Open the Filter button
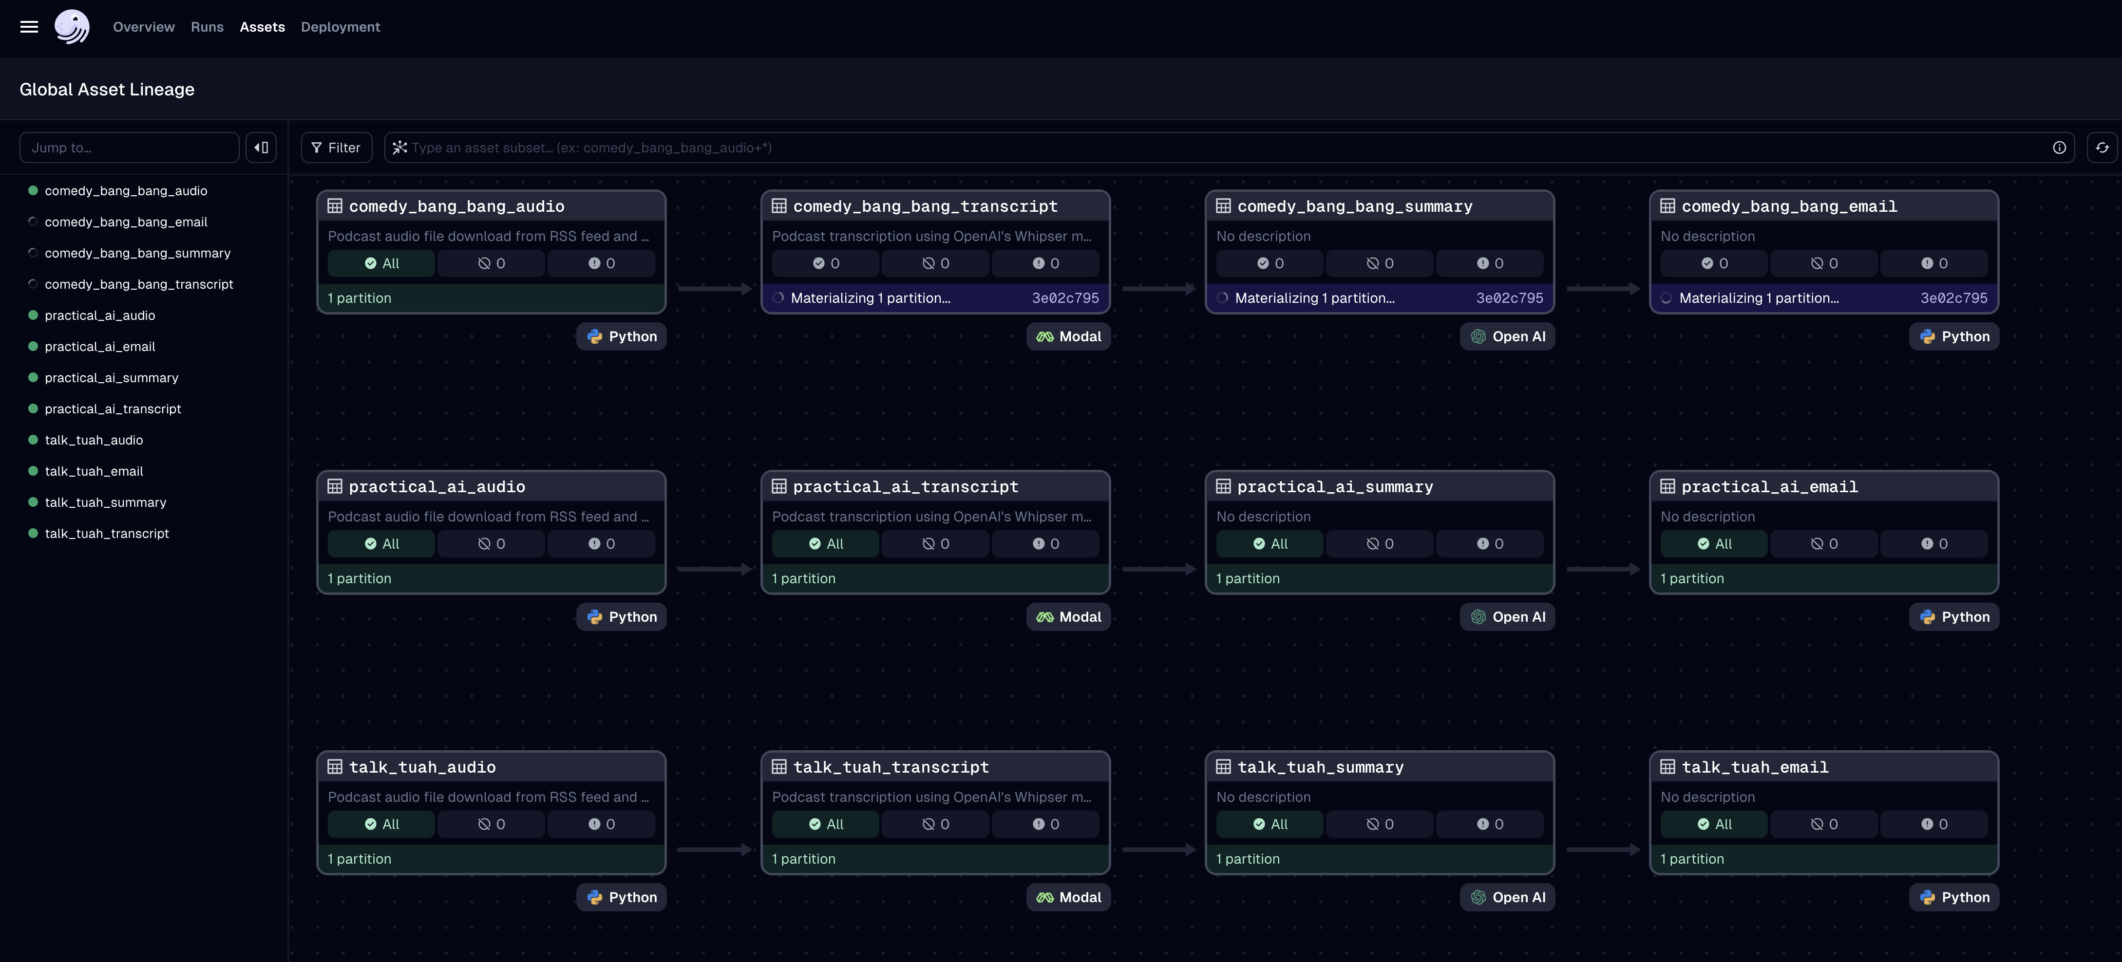2122x962 pixels. 336,148
